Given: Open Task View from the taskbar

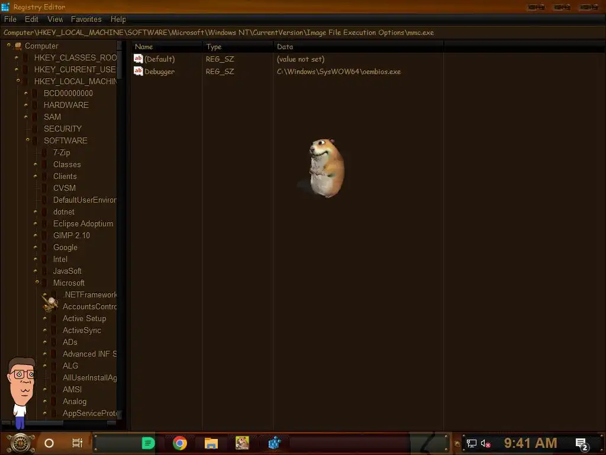Looking at the screenshot, I should 78,443.
